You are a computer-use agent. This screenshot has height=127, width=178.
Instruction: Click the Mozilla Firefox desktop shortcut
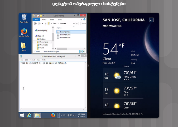coord(24,32)
